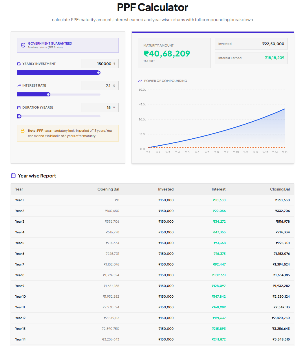Image resolution: width=302 pixels, height=346 pixels.
Task: Click the Invested summary box
Action: (251, 44)
